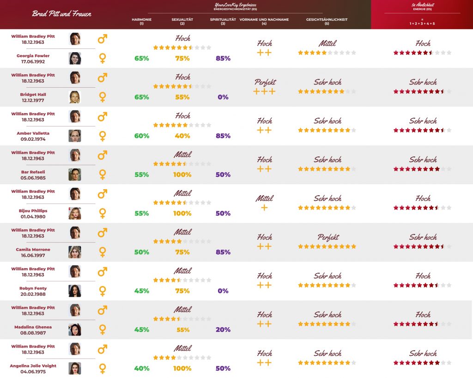The height and width of the screenshot is (378, 473).
Task: Click the female symbol beside Georgia Fowler
Action: coord(103,58)
